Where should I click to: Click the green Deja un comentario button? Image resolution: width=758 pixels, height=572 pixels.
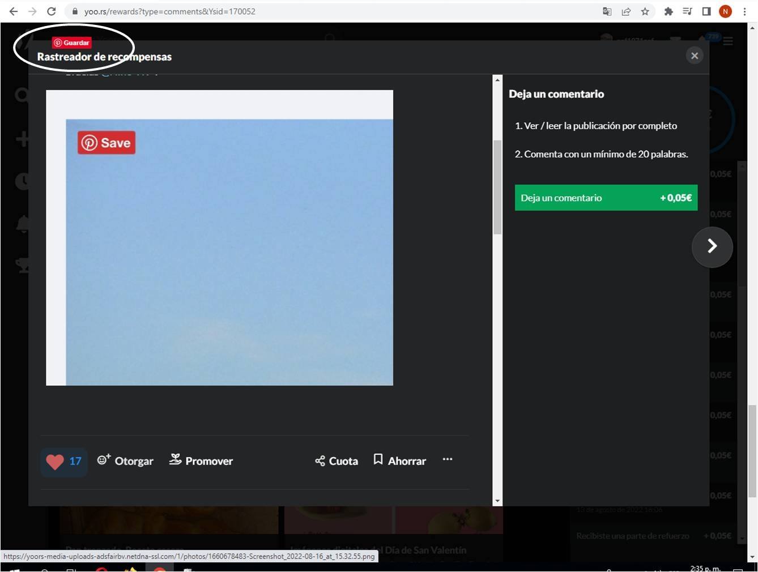point(606,198)
